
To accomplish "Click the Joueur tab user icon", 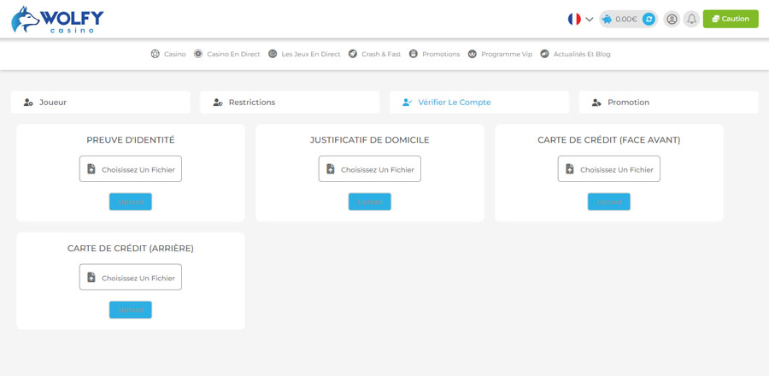I will pyautogui.click(x=28, y=103).
